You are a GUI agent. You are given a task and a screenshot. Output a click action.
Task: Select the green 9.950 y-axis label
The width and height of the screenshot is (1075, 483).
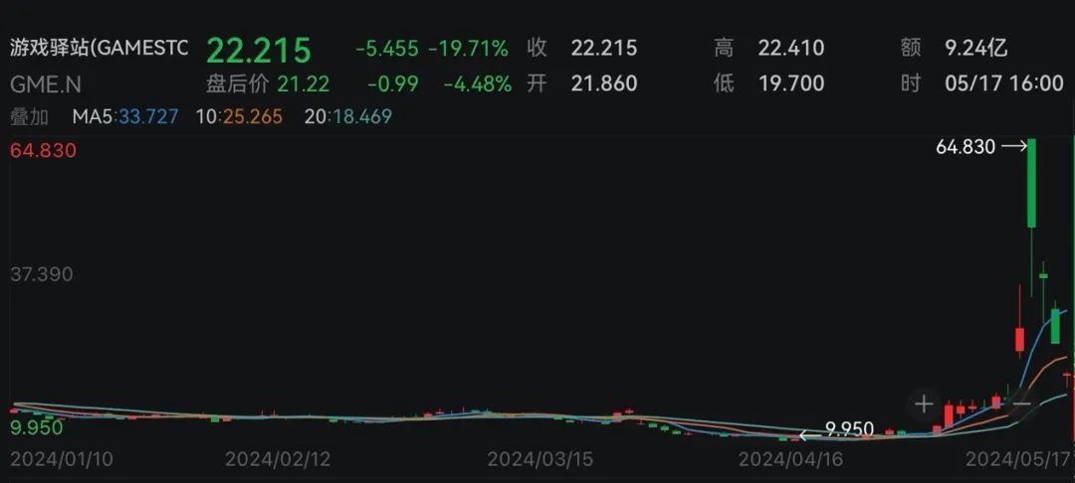37,427
